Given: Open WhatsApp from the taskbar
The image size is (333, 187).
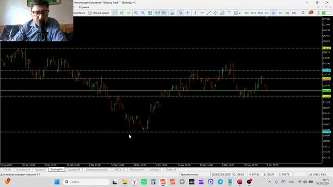Looking at the screenshot, I should pyautogui.click(x=144, y=182).
